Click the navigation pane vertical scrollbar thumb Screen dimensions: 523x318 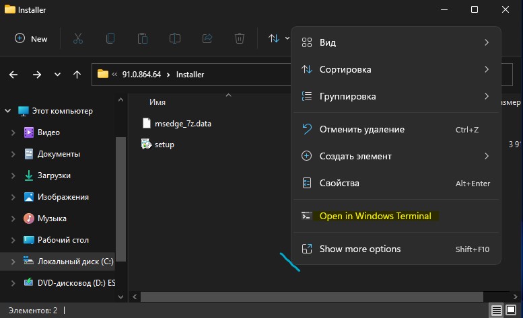[x=120, y=199]
